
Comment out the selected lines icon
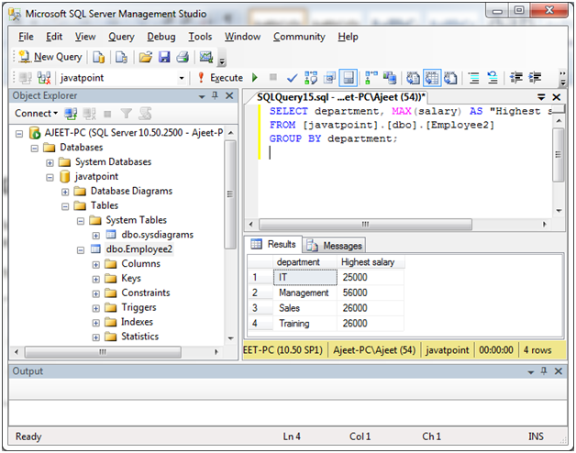pos(474,78)
